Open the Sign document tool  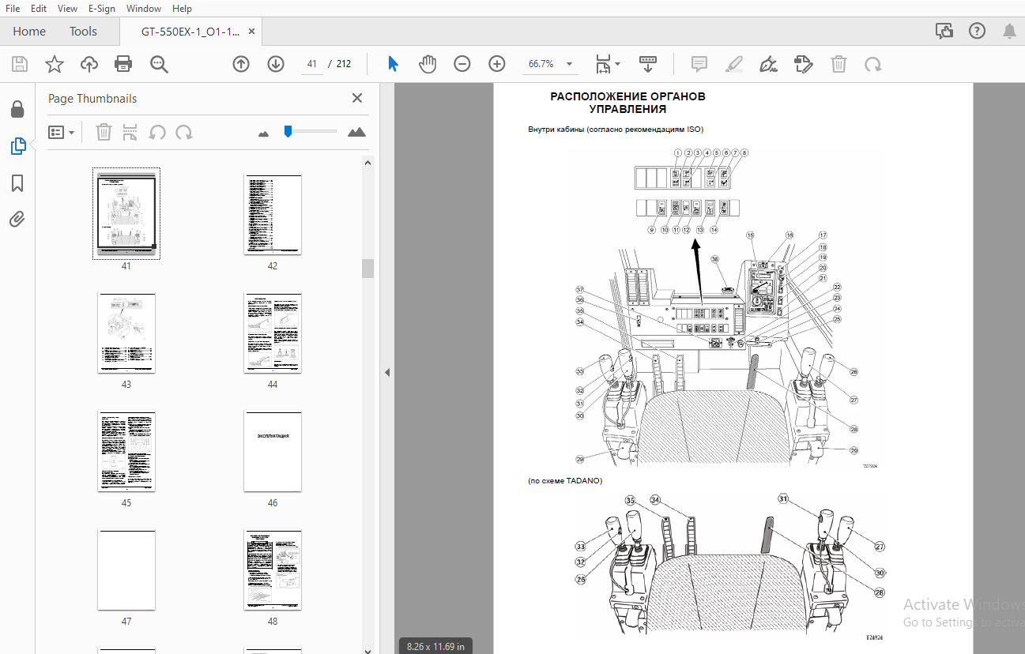[x=768, y=64]
